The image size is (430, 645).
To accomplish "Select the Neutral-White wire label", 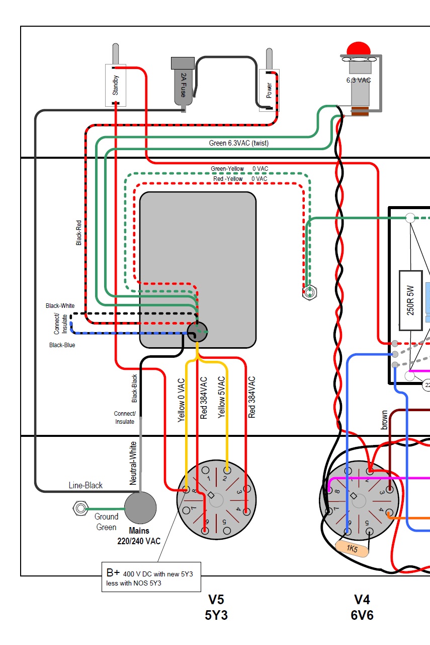I will point(133,463).
